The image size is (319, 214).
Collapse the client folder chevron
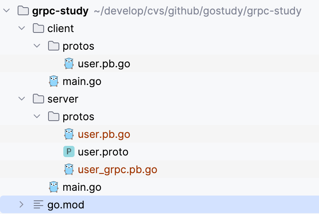(22, 28)
